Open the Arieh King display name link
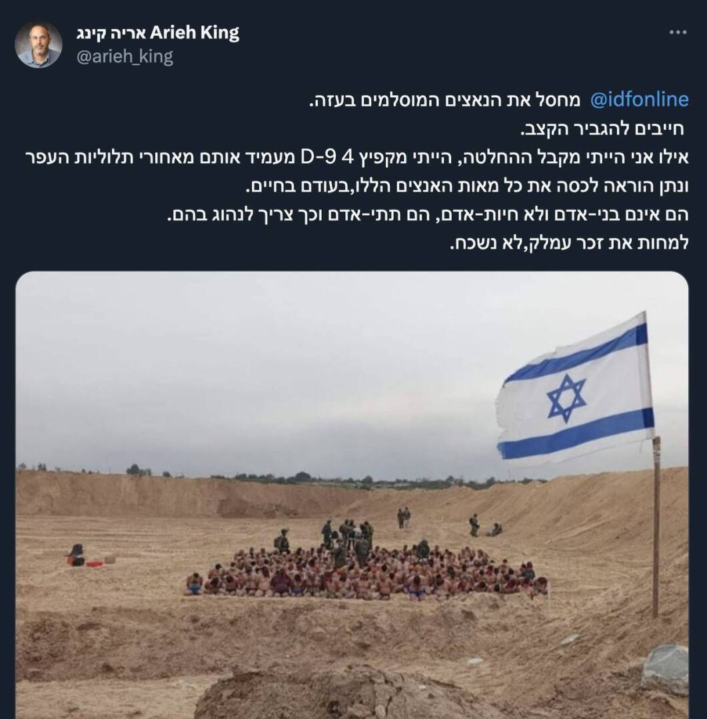Image resolution: width=707 pixels, height=719 pixels. click(x=157, y=33)
